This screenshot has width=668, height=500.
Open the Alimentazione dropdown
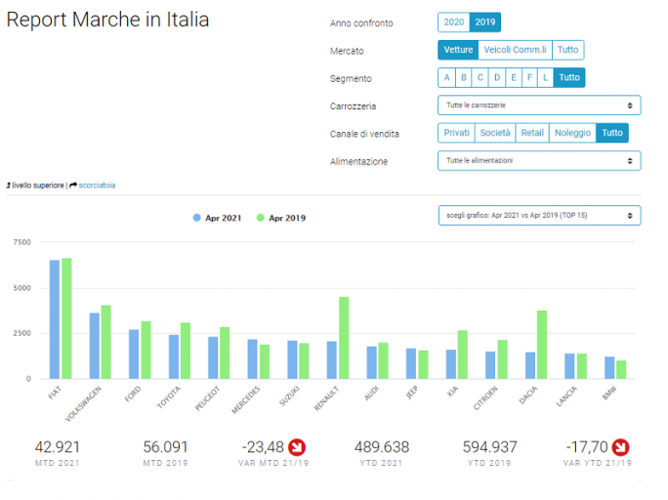pos(539,160)
